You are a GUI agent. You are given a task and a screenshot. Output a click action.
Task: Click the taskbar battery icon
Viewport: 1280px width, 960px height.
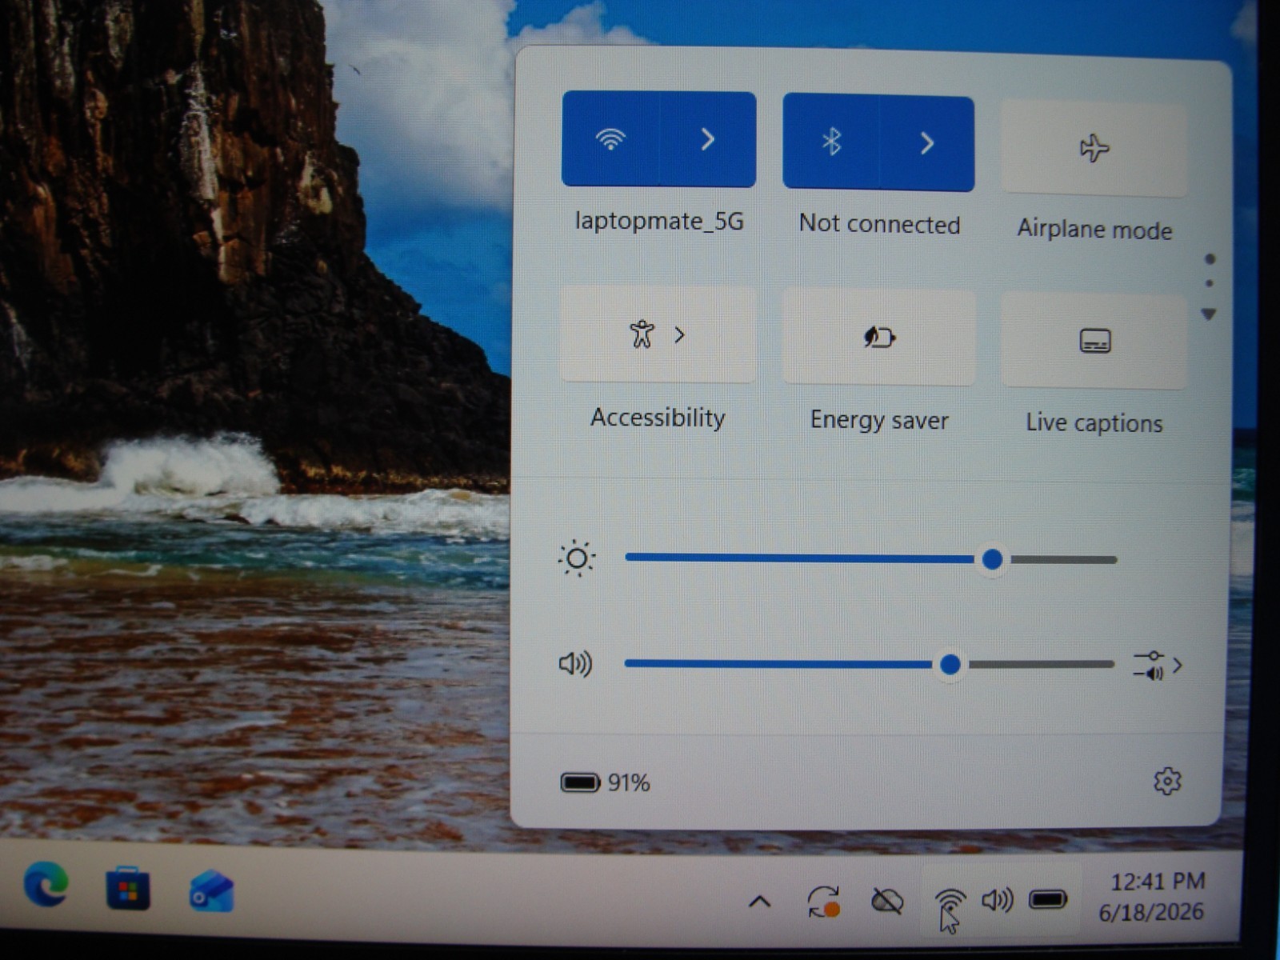point(1047,900)
